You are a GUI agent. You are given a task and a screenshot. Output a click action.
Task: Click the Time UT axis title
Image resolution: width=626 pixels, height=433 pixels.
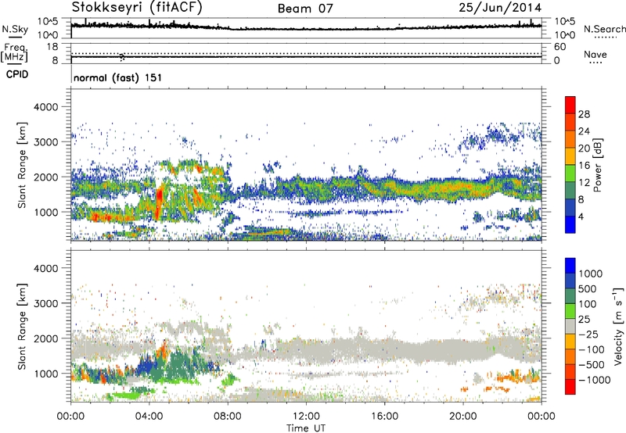(306, 428)
